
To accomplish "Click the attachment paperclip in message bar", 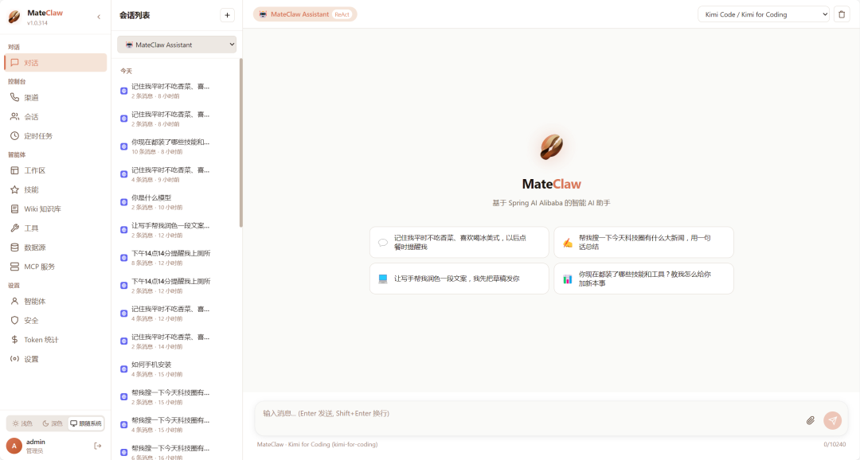I will (x=811, y=419).
